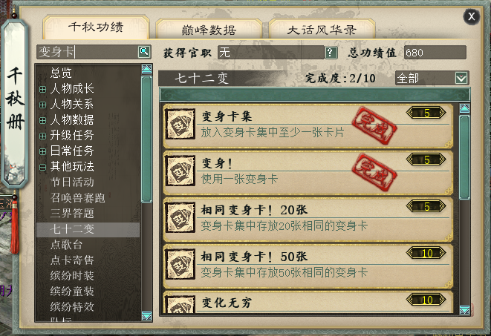This screenshot has height=336, width=491.
Task: Open the 全部 filter dropdown
Action: tap(461, 78)
